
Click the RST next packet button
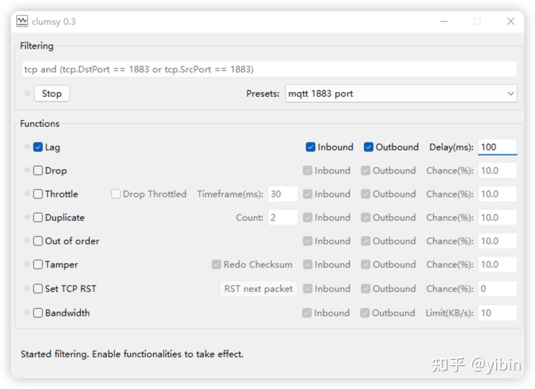pos(258,289)
